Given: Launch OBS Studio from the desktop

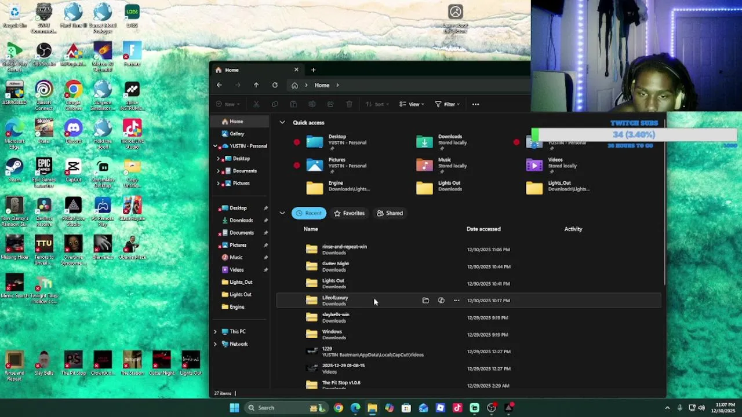Looking at the screenshot, I should coord(44,54).
